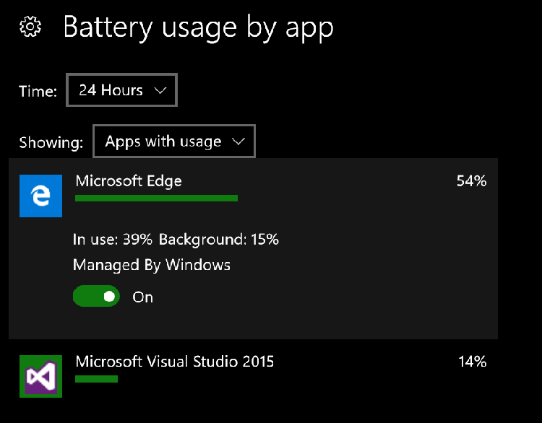Click the Time: label

coord(38,92)
